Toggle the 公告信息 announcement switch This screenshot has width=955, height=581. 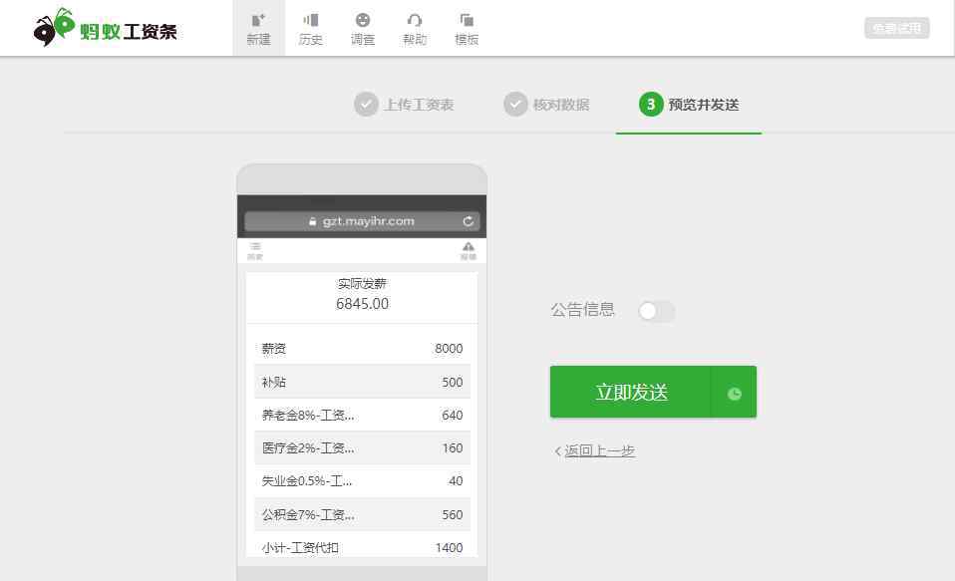pos(657,311)
